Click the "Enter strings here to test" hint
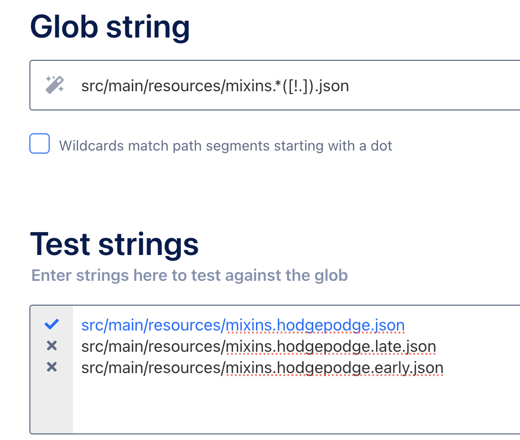Viewport: 520px width, 440px height. coord(190,275)
